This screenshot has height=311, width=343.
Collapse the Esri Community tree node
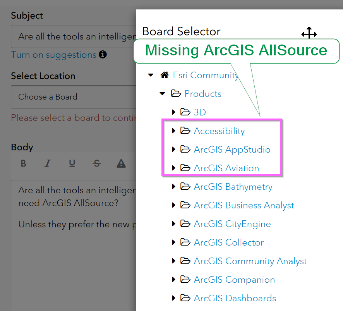pyautogui.click(x=150, y=75)
